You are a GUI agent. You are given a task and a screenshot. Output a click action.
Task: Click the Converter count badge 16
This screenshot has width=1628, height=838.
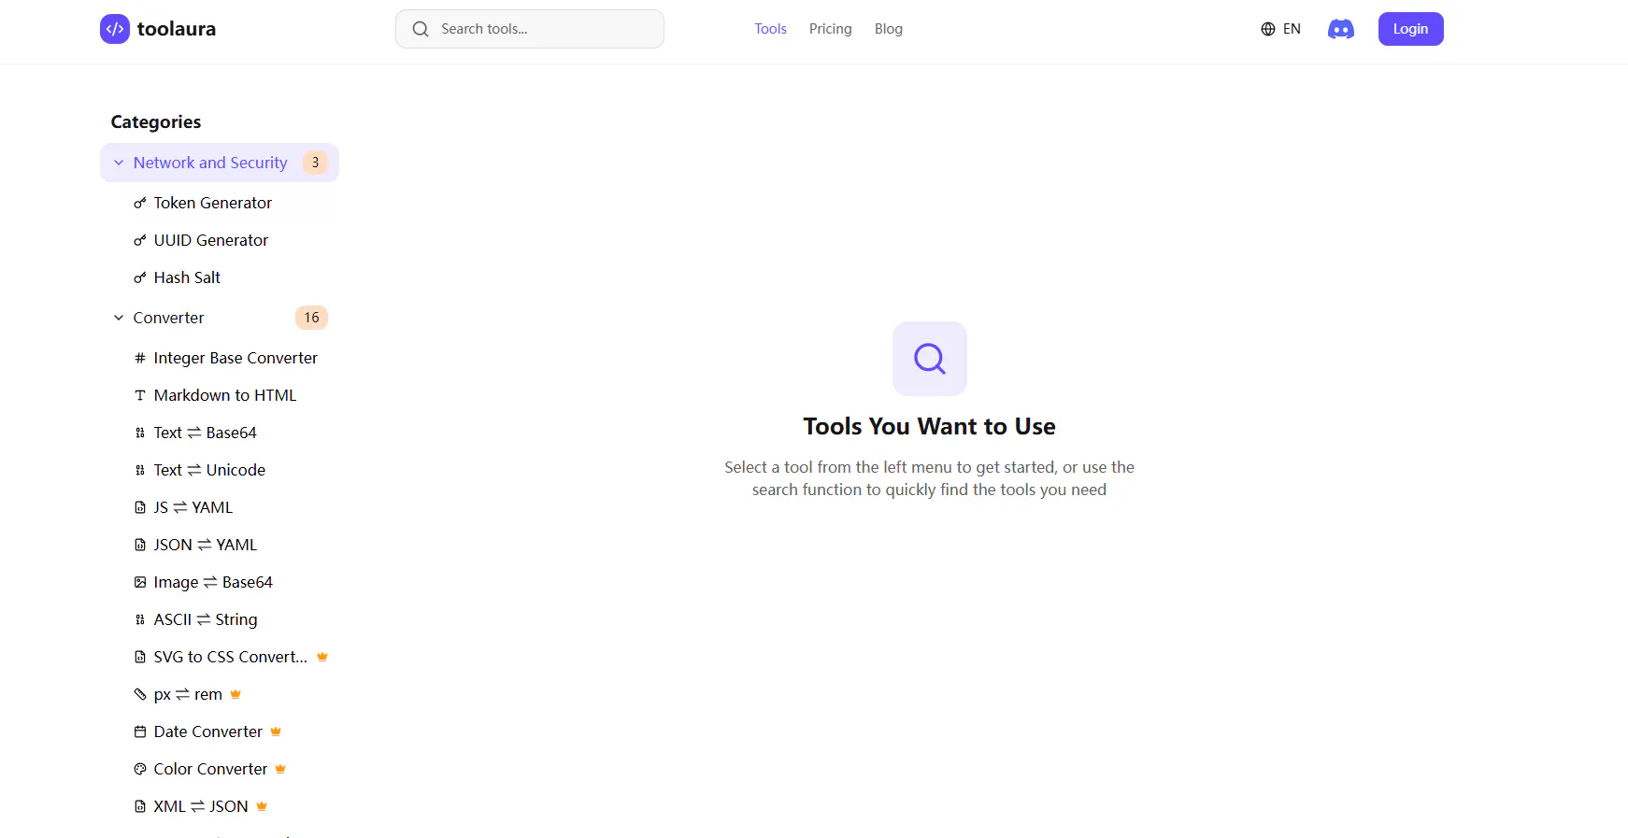[x=311, y=318]
